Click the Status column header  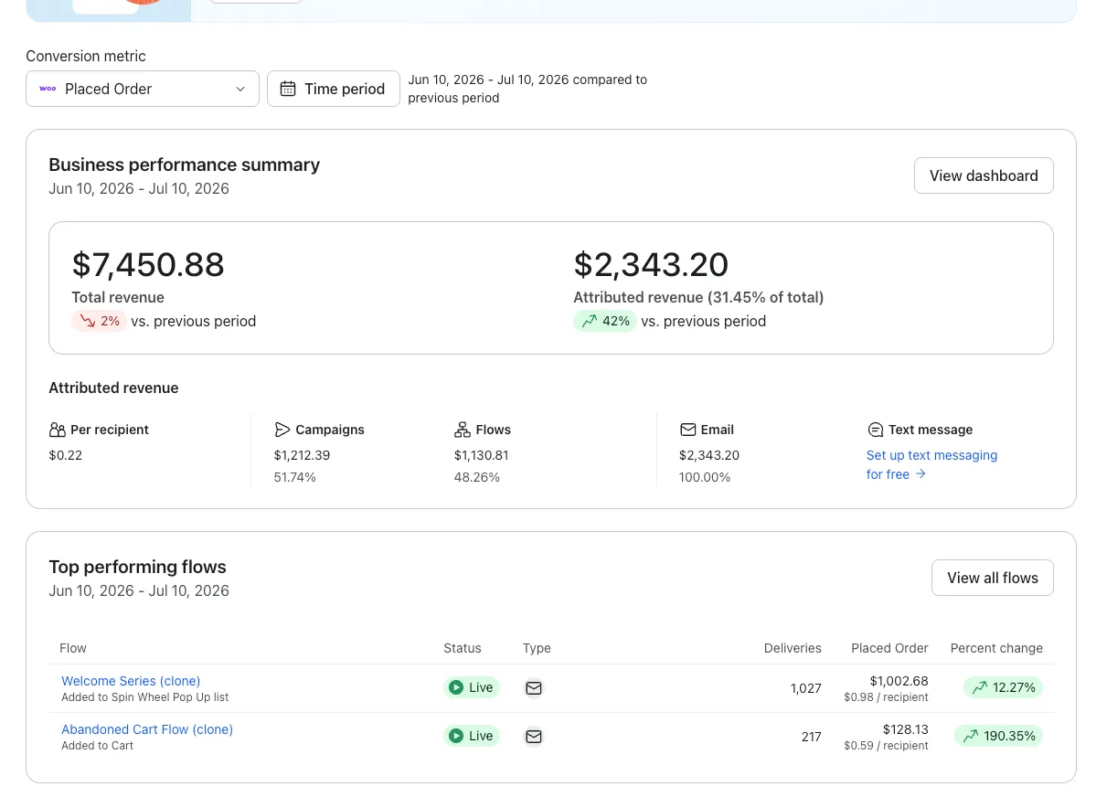(x=463, y=648)
